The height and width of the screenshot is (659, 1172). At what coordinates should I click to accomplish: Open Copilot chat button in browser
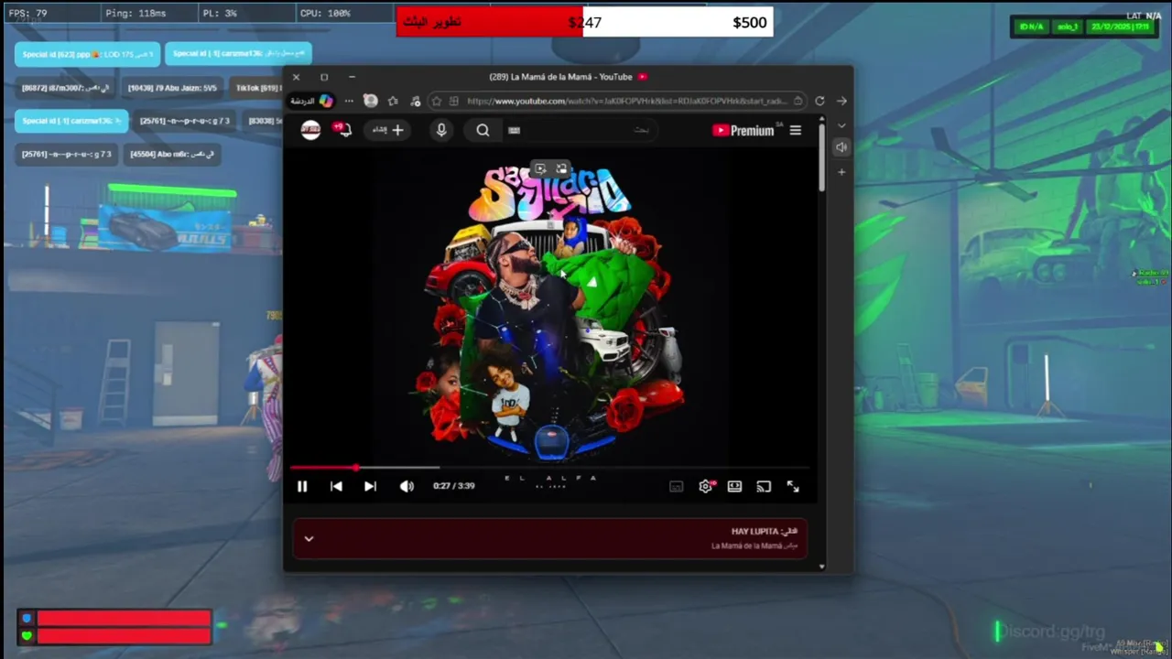click(312, 101)
